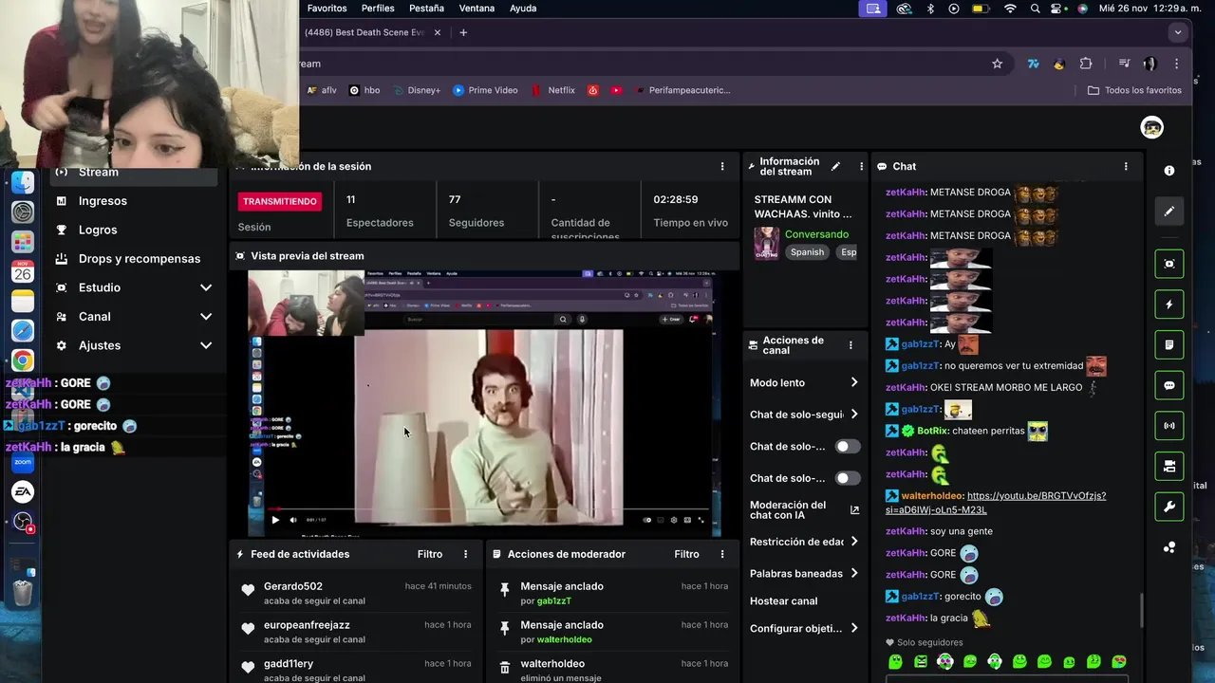Click the pencil edit icon in right rail

point(1169,212)
